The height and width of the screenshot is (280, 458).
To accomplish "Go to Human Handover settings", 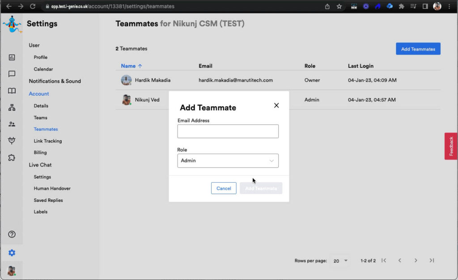I will tap(52, 188).
